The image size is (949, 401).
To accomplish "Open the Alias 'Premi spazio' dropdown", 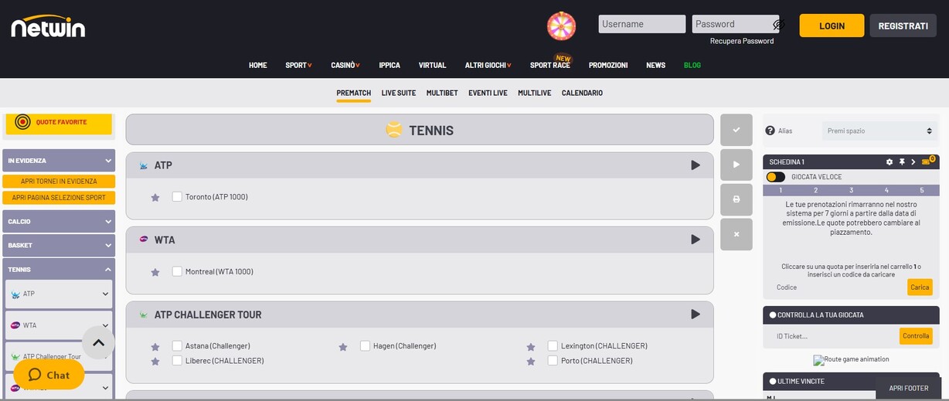I will pyautogui.click(x=879, y=131).
